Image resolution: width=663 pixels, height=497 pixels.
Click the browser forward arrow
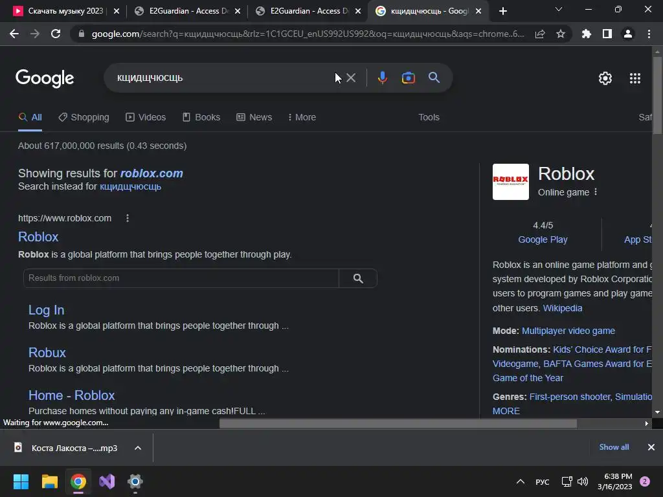[35, 34]
